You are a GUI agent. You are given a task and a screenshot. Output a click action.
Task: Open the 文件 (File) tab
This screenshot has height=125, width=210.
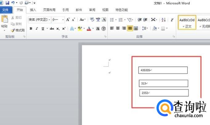click(6, 10)
